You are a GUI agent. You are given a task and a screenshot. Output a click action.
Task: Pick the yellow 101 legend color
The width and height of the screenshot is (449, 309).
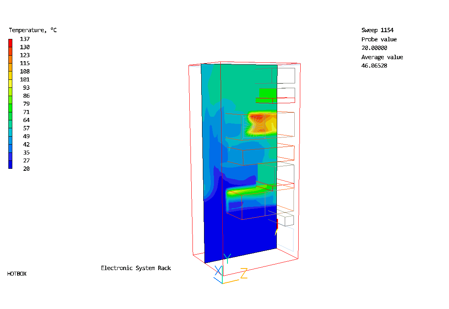tap(10, 81)
